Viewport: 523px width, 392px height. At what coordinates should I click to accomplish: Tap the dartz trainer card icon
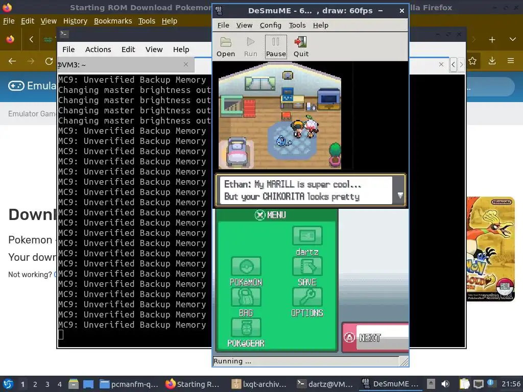(x=307, y=236)
